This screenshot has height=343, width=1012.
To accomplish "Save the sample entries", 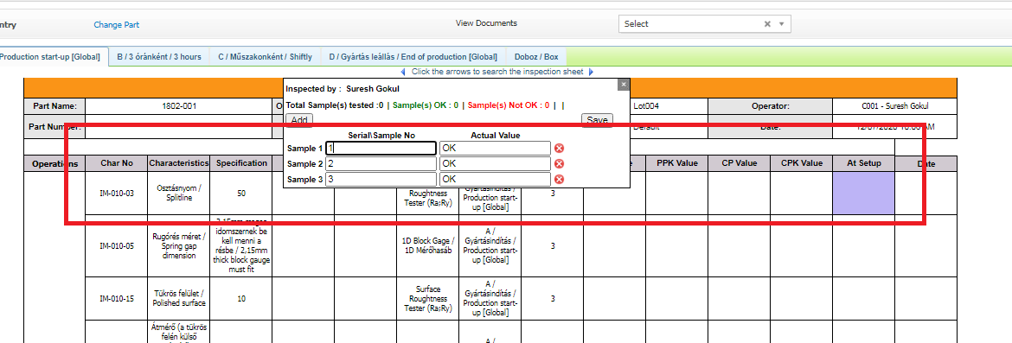I will [597, 120].
